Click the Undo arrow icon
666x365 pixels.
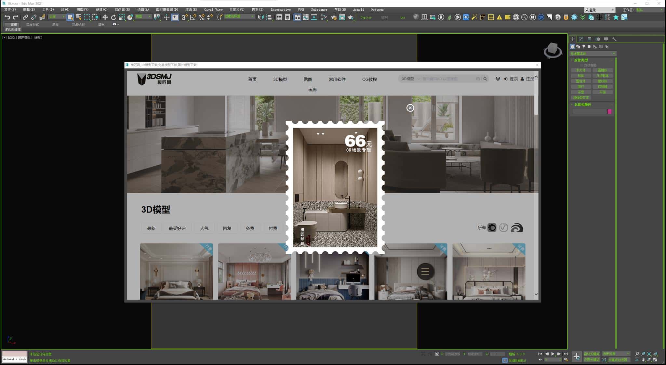(x=7, y=17)
